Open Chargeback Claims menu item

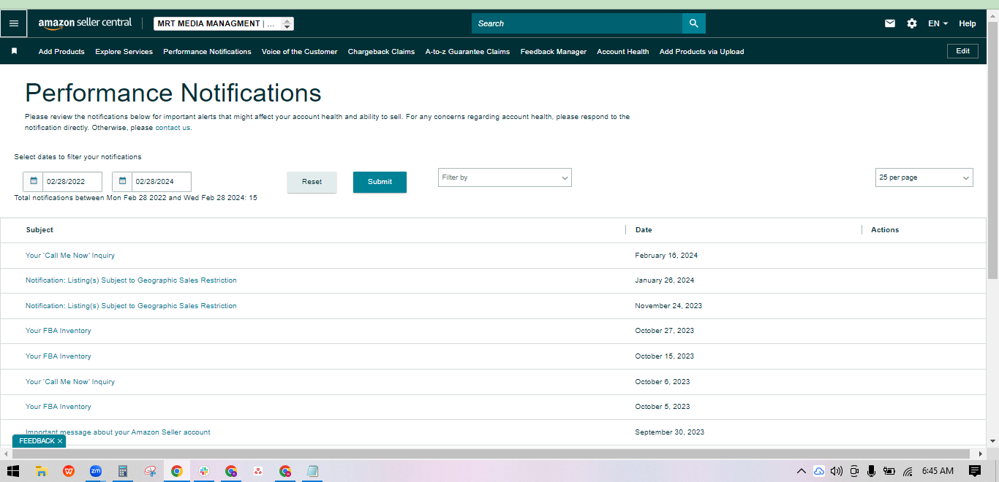click(x=381, y=51)
